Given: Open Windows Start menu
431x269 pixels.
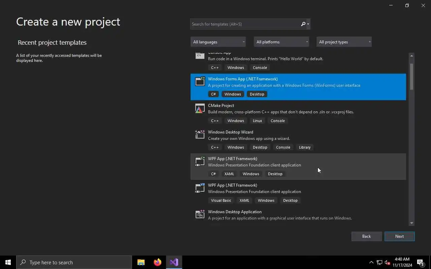Looking at the screenshot, I should (x=8, y=262).
